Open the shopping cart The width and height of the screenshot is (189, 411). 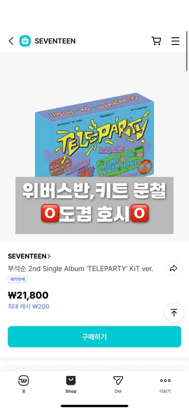pos(156,41)
